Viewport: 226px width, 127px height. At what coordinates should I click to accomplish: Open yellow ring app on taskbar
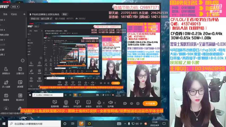(89, 124)
